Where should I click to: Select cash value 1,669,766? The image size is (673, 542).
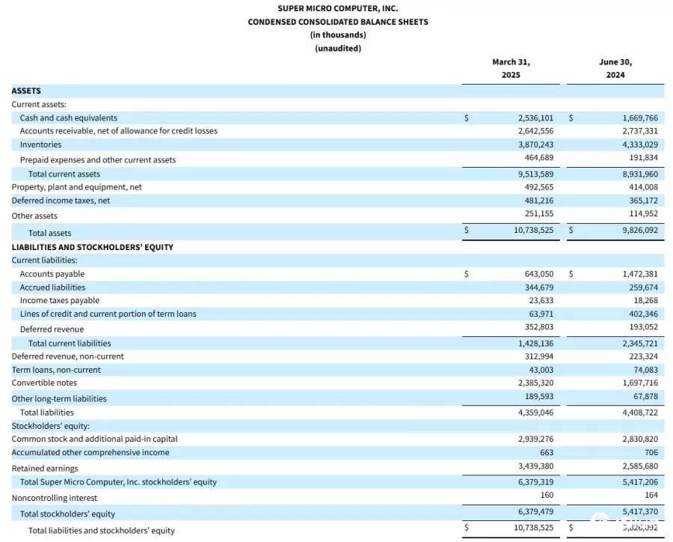point(640,118)
